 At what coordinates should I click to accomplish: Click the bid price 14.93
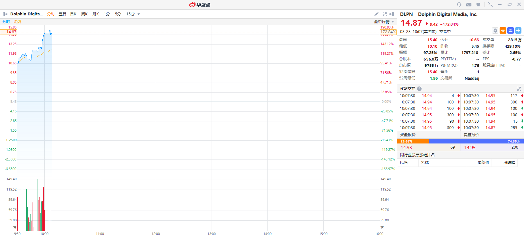[x=406, y=147]
